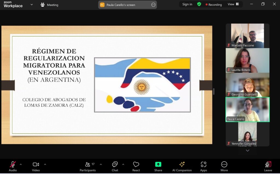Open Paula Carello's screen options ellipsis
The height and width of the screenshot is (174, 280).
(x=153, y=5)
